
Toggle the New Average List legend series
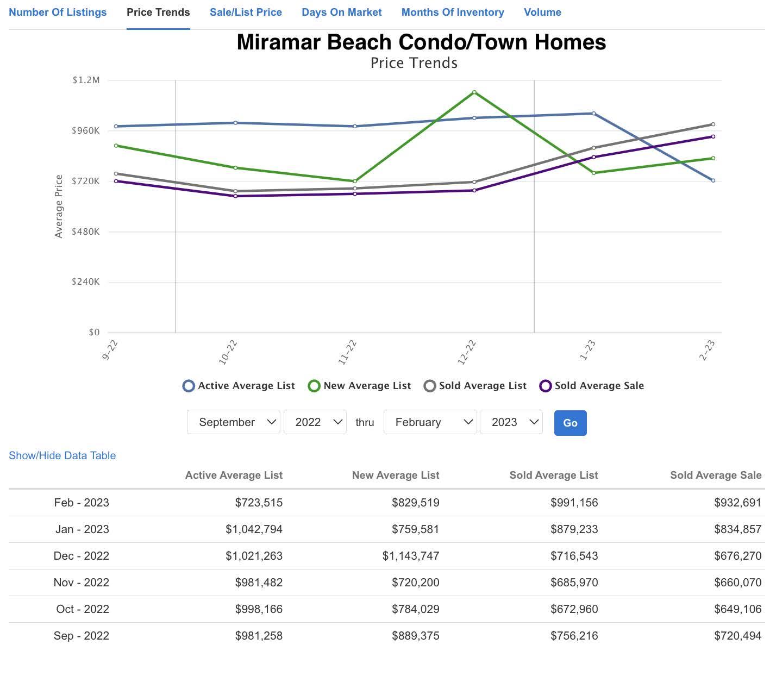(x=360, y=386)
